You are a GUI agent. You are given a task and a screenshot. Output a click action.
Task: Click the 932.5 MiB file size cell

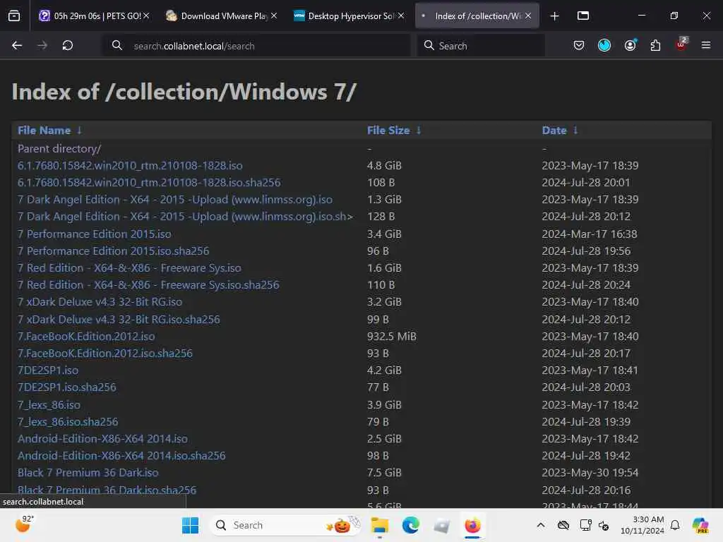(x=391, y=337)
